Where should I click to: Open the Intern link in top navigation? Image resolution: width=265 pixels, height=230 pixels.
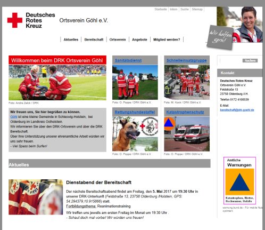tap(173, 9)
